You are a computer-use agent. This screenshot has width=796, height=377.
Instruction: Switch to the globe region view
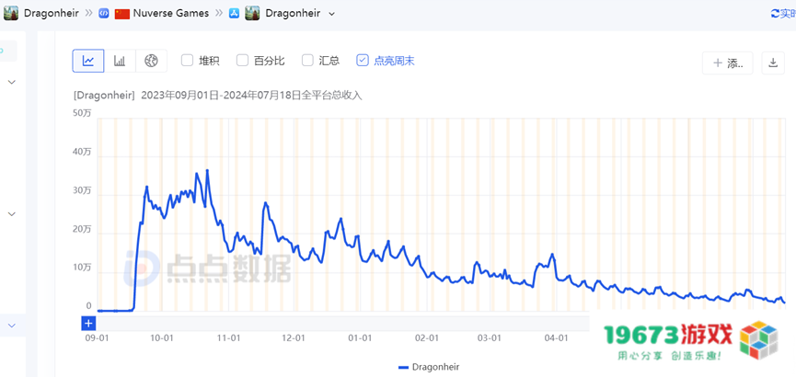151,62
